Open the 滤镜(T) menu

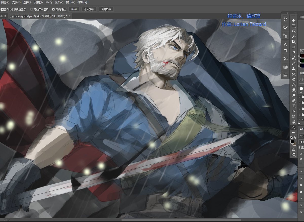[x=39, y=2]
